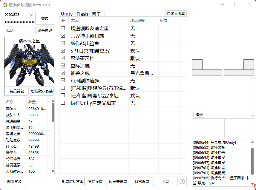Open 日常设置 daily settings
Image resolution: width=256 pixels, height=190 pixels.
(x=142, y=181)
